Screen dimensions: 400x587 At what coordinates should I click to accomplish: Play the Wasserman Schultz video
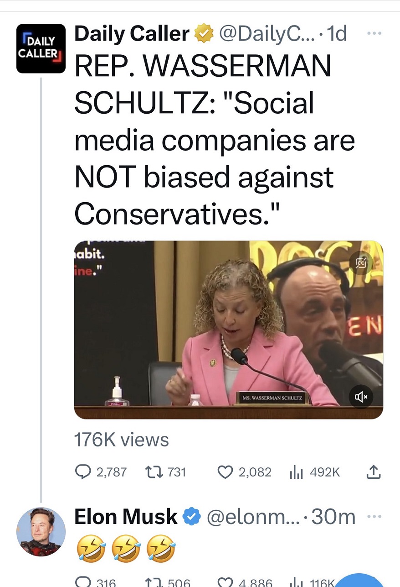point(228,329)
